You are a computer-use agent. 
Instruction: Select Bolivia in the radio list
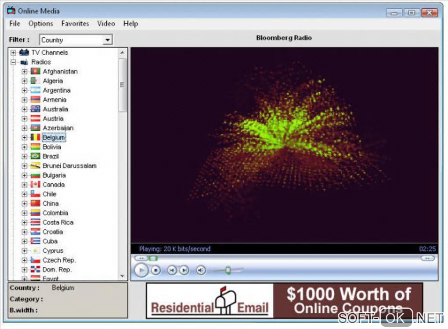pyautogui.click(x=52, y=147)
